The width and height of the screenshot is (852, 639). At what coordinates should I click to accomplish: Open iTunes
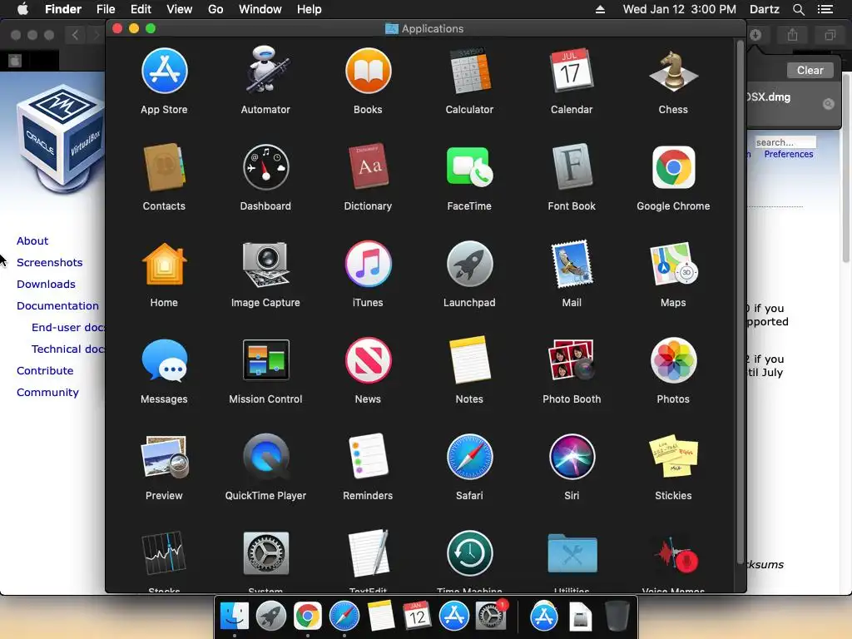click(x=368, y=264)
